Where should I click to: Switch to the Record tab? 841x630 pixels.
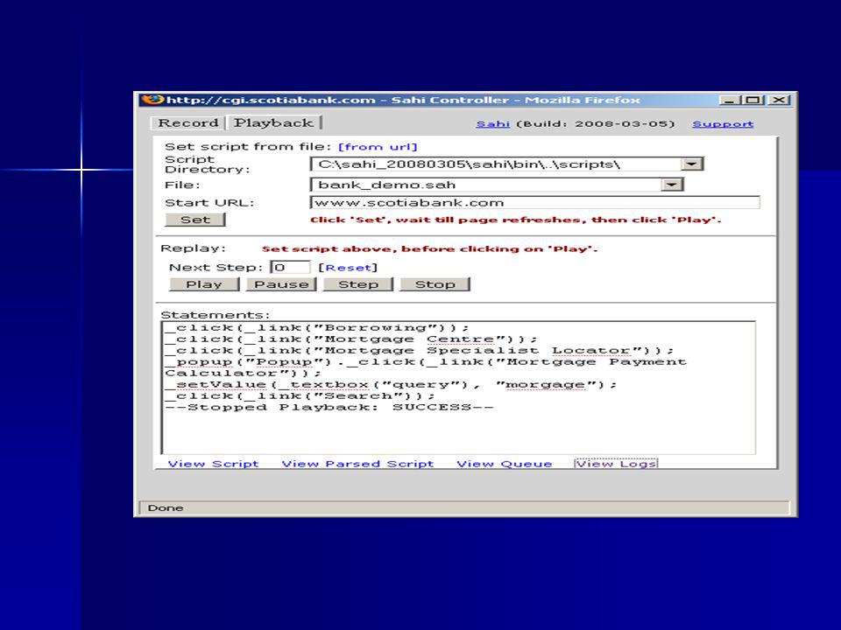[187, 122]
